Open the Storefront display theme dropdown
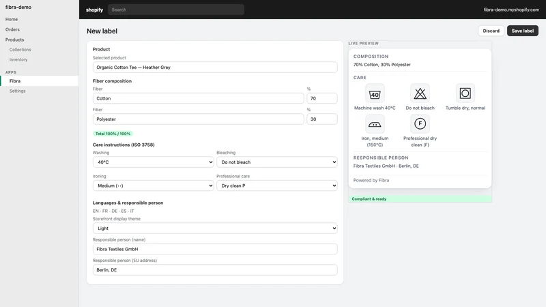Image resolution: width=546 pixels, height=307 pixels. [x=215, y=229]
